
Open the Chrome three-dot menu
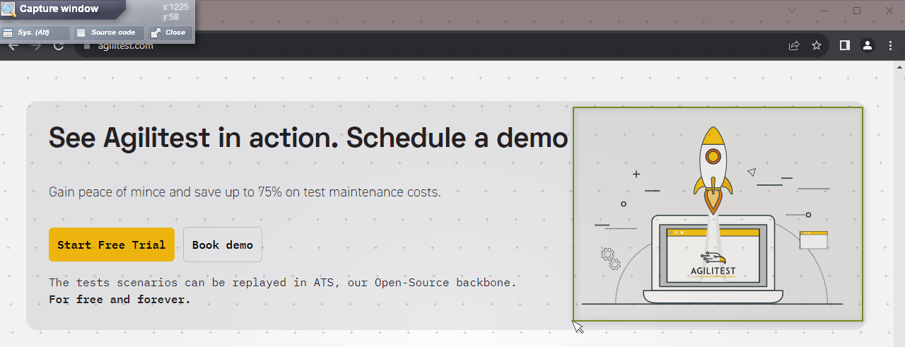(x=889, y=45)
